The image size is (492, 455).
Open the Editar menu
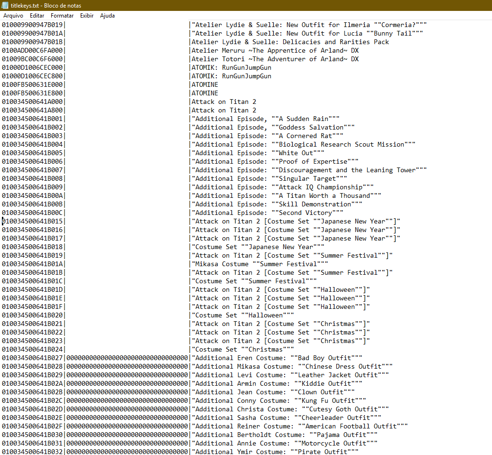pyautogui.click(x=37, y=16)
